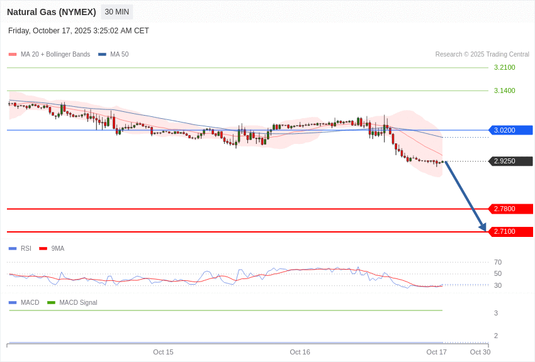535x362 pixels.
Task: Click the 3.2100 resistance level label
Action: pyautogui.click(x=505, y=67)
